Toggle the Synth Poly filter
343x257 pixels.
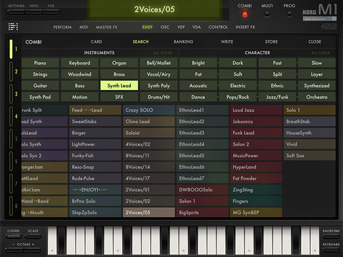159,86
